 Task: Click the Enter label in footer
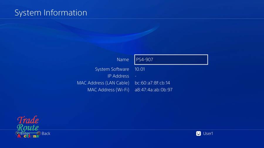(x=25, y=133)
